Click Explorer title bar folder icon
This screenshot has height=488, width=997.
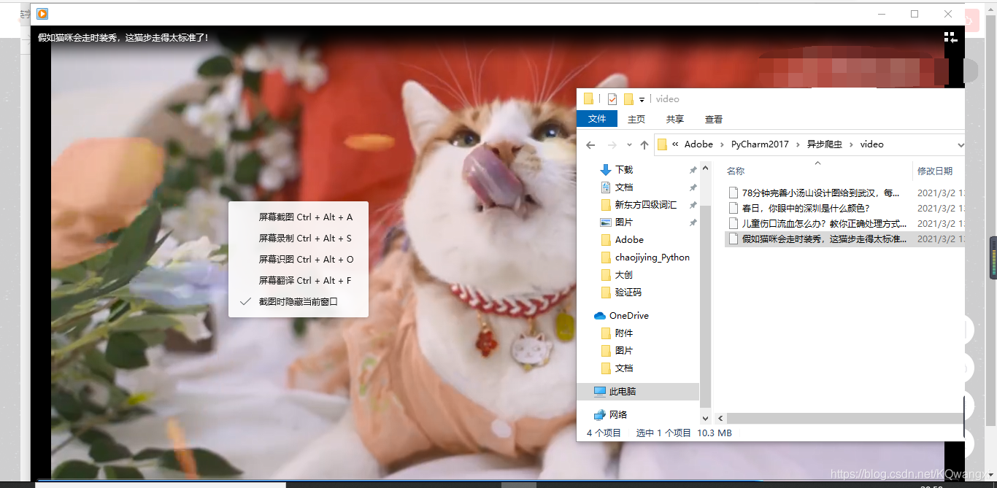click(588, 99)
